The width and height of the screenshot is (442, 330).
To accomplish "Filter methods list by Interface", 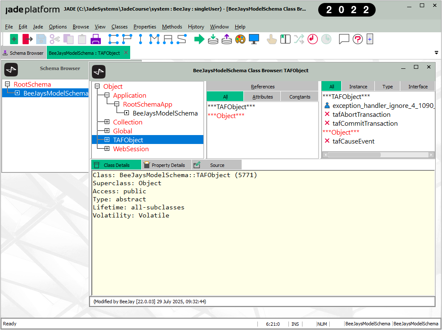I will click(418, 87).
